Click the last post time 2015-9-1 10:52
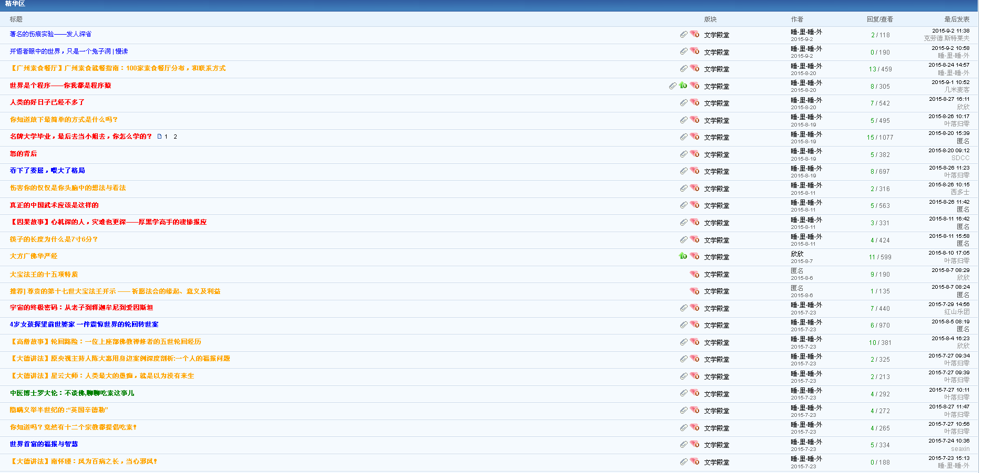Viewport: 983px width, 473px height. point(950,82)
